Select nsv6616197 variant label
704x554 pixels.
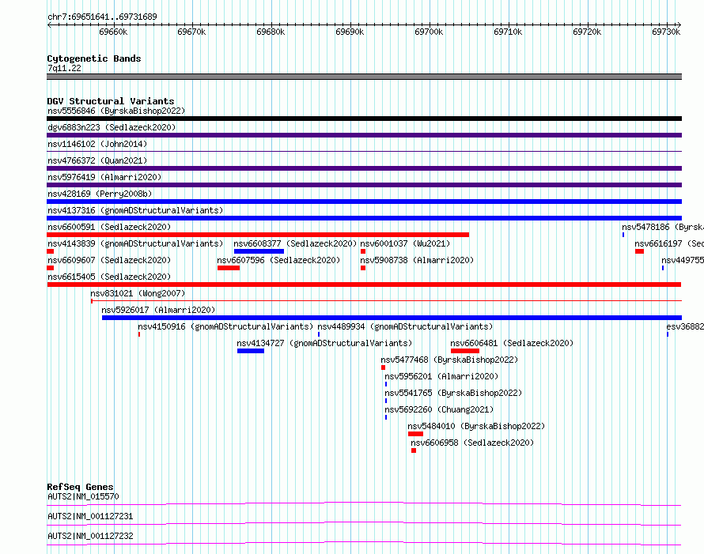pyautogui.click(x=669, y=243)
